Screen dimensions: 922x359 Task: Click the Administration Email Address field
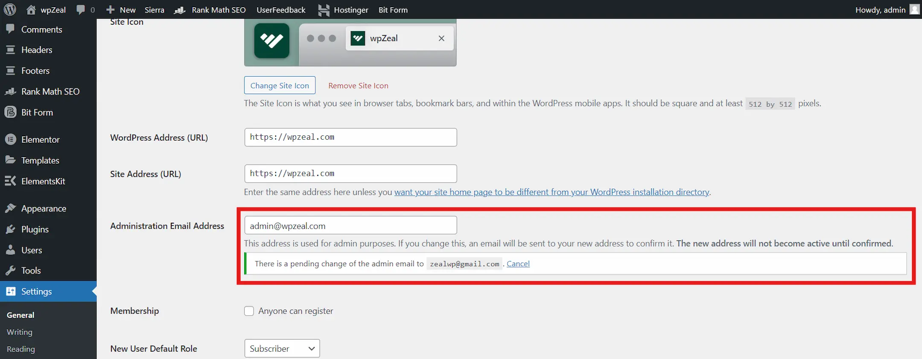click(x=350, y=225)
